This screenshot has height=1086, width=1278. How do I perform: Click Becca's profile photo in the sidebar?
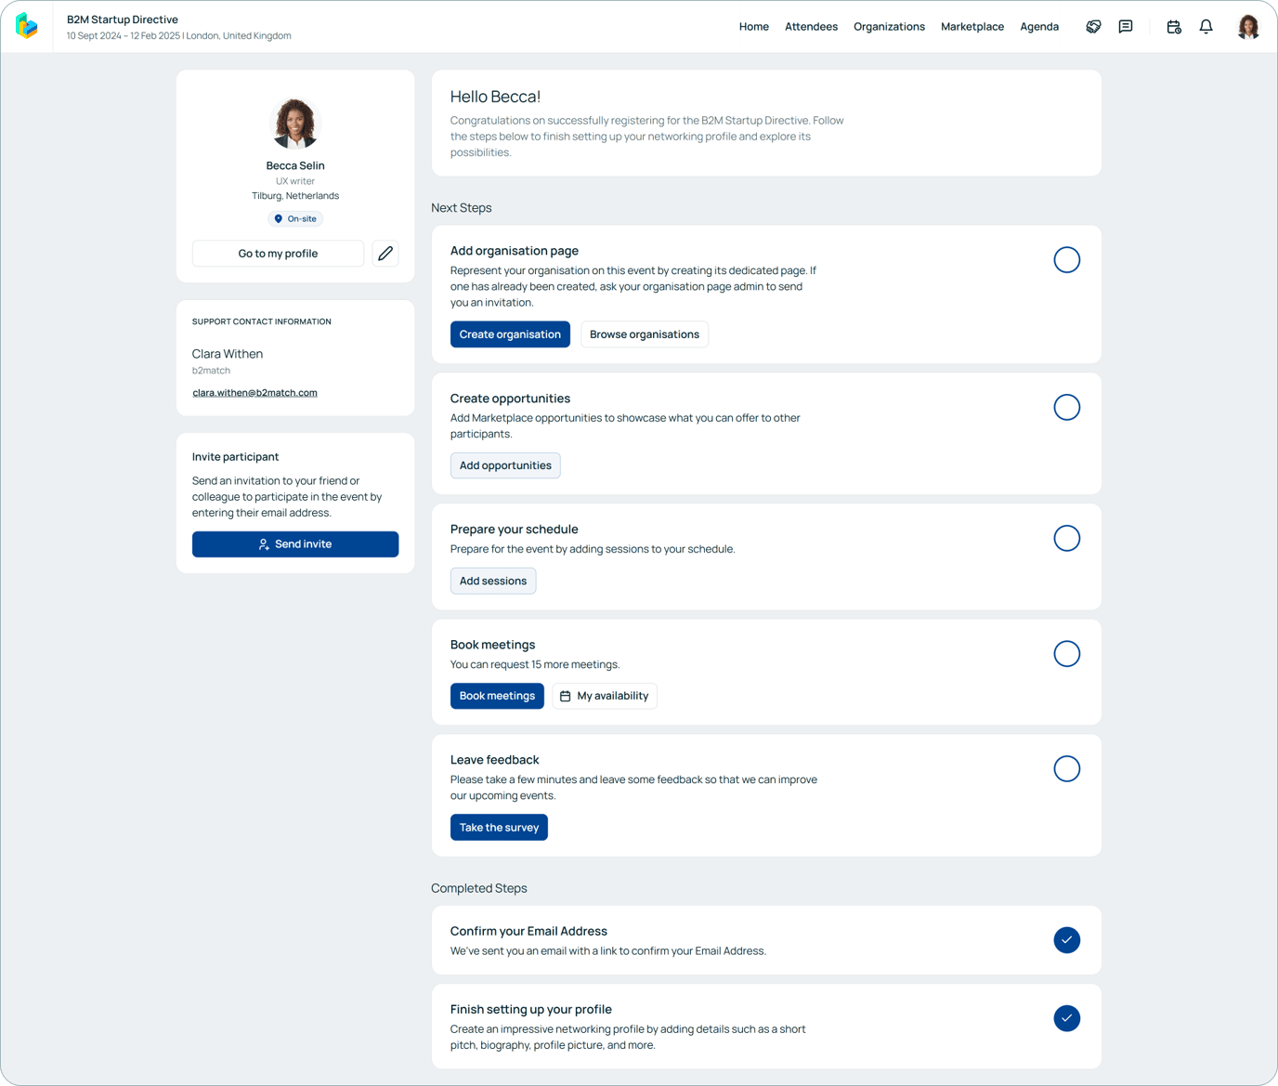coord(295,122)
